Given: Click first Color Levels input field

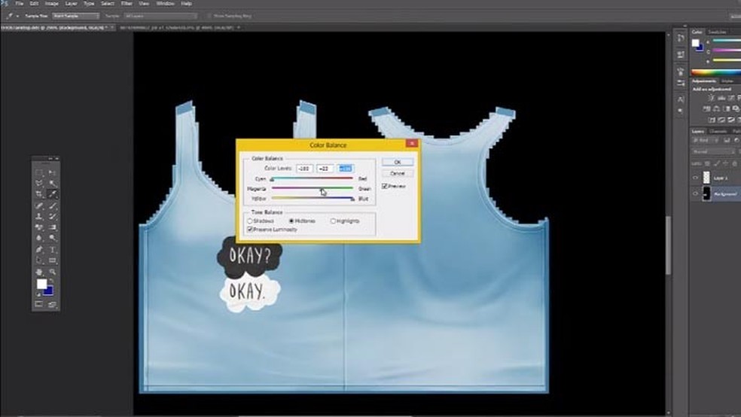Looking at the screenshot, I should (304, 168).
